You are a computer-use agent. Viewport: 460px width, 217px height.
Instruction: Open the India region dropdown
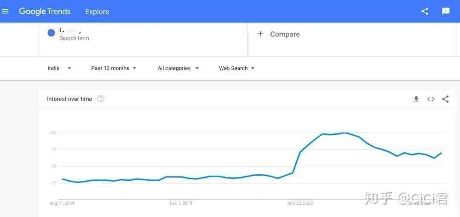coord(60,68)
